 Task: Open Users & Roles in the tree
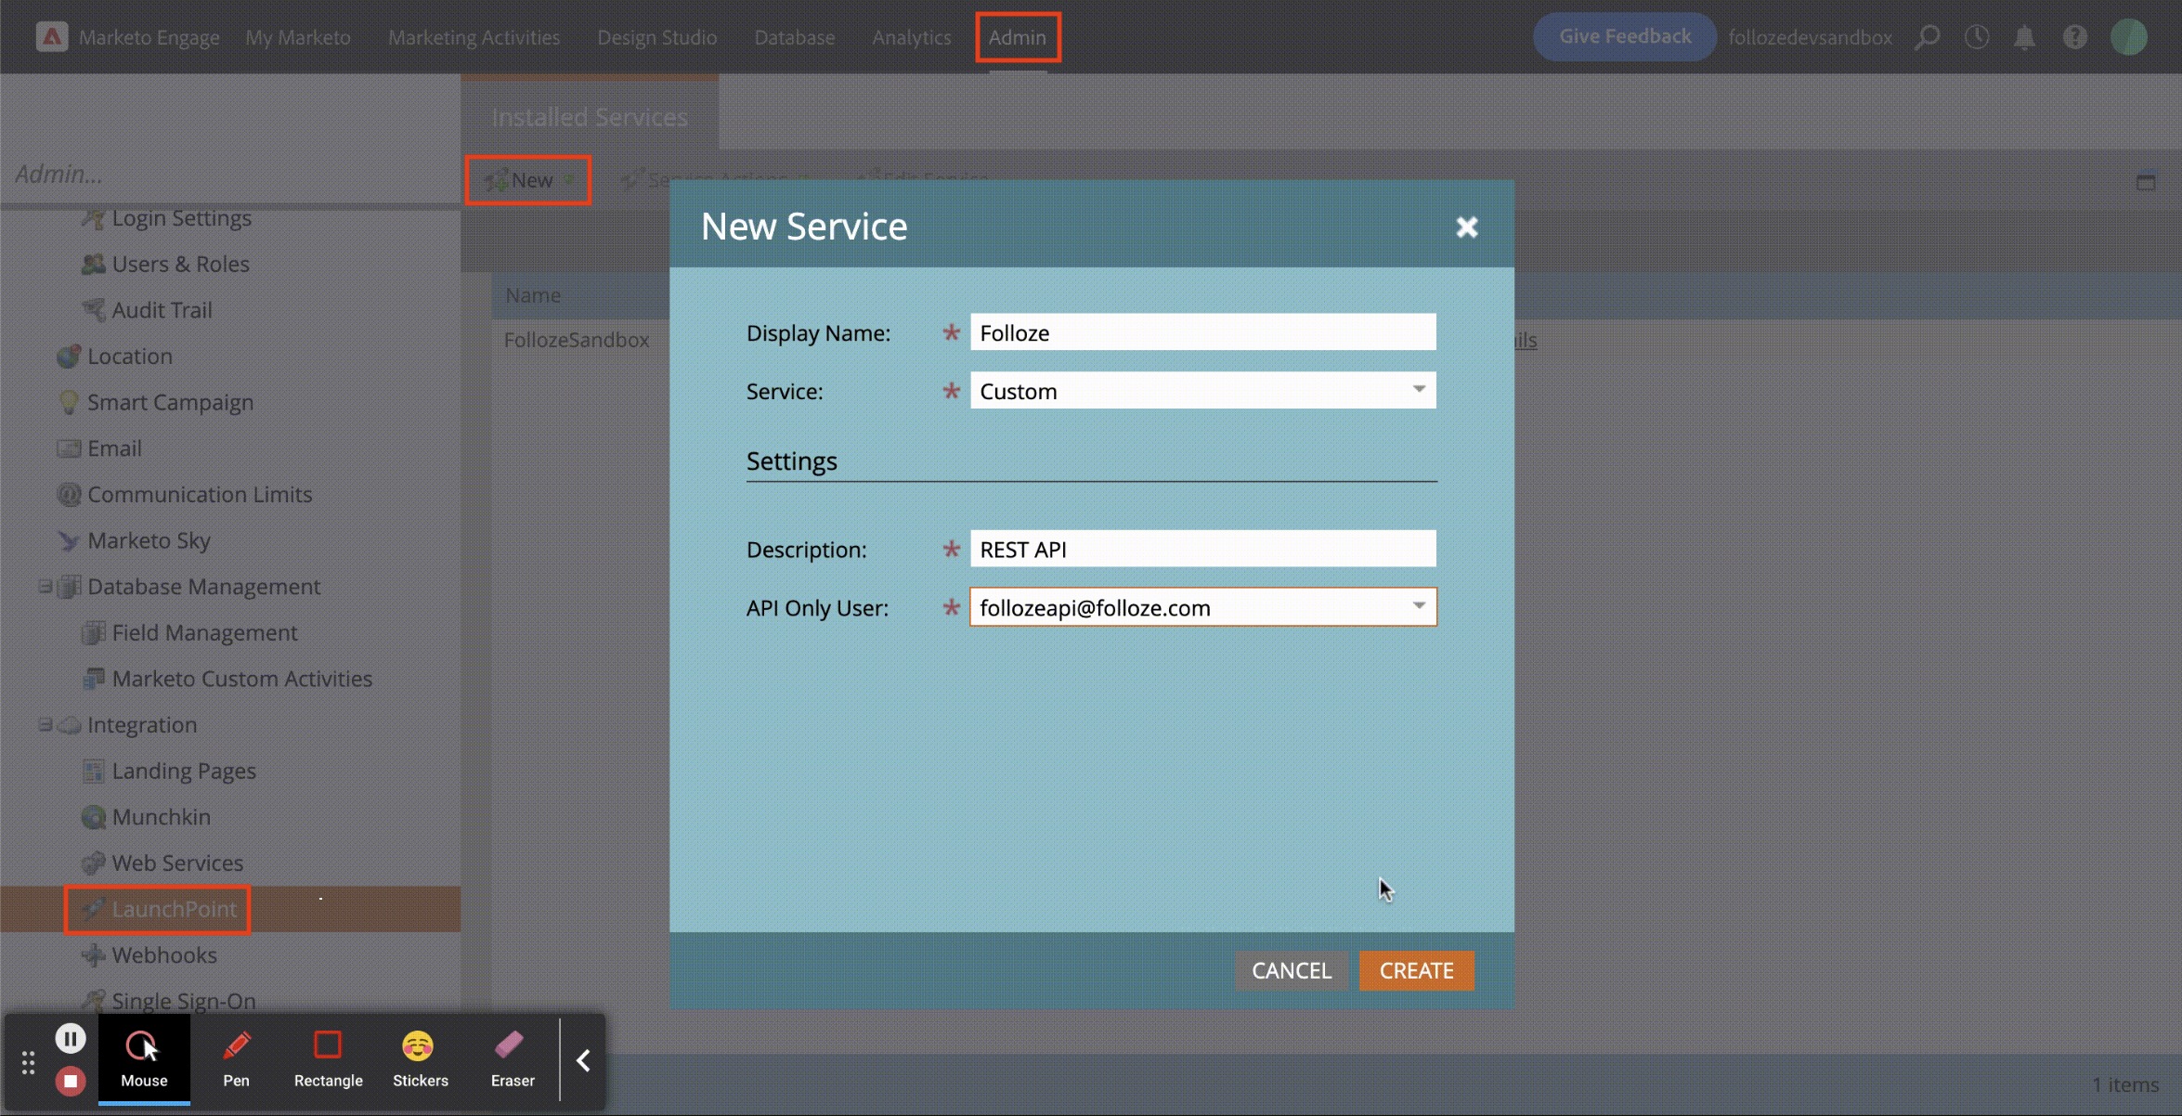[x=180, y=264]
